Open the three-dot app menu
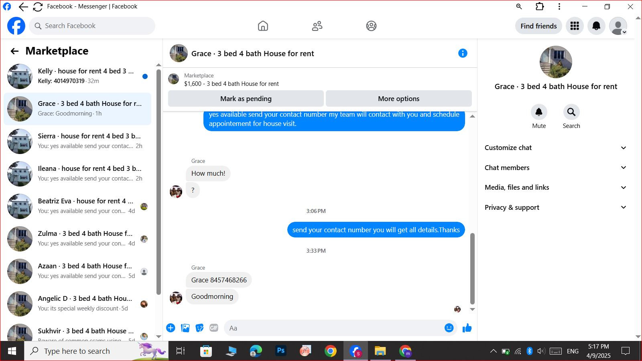The image size is (642, 361). coord(559,6)
